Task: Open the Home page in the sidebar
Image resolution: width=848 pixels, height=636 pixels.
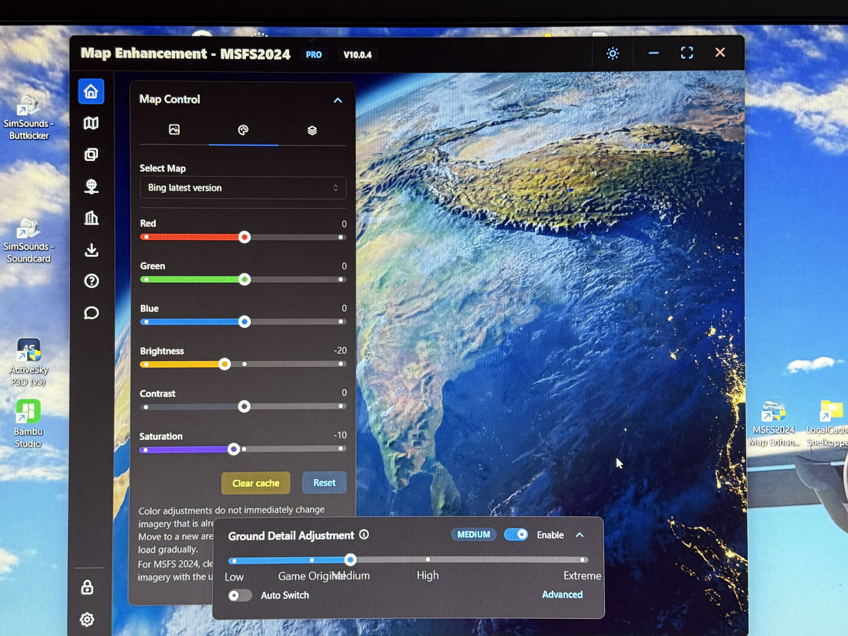Action: (x=91, y=91)
